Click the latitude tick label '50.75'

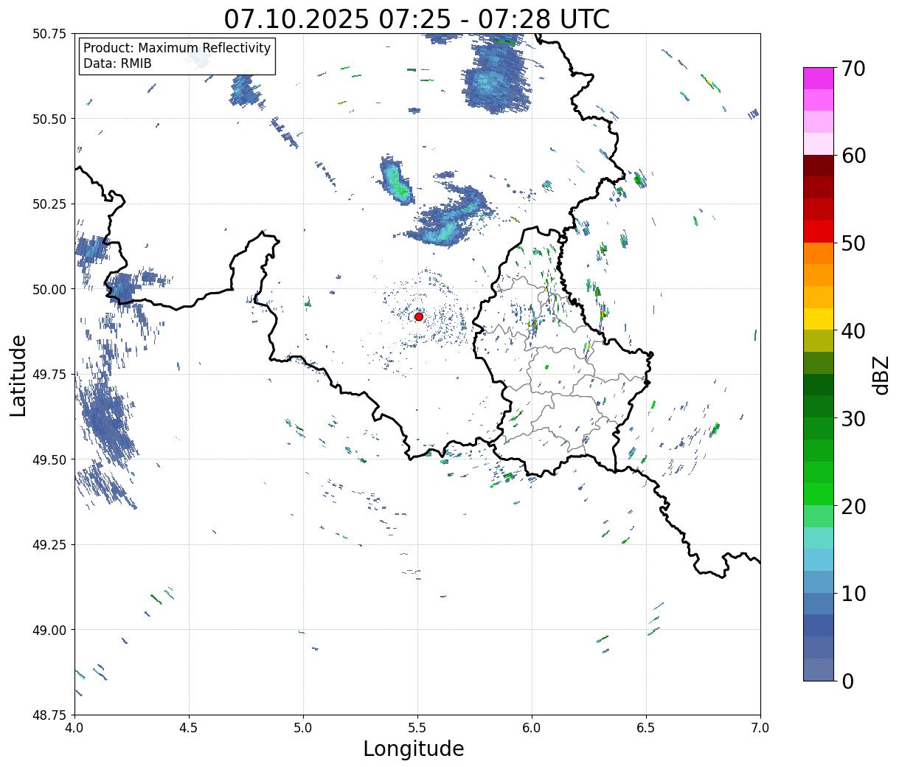[49, 34]
